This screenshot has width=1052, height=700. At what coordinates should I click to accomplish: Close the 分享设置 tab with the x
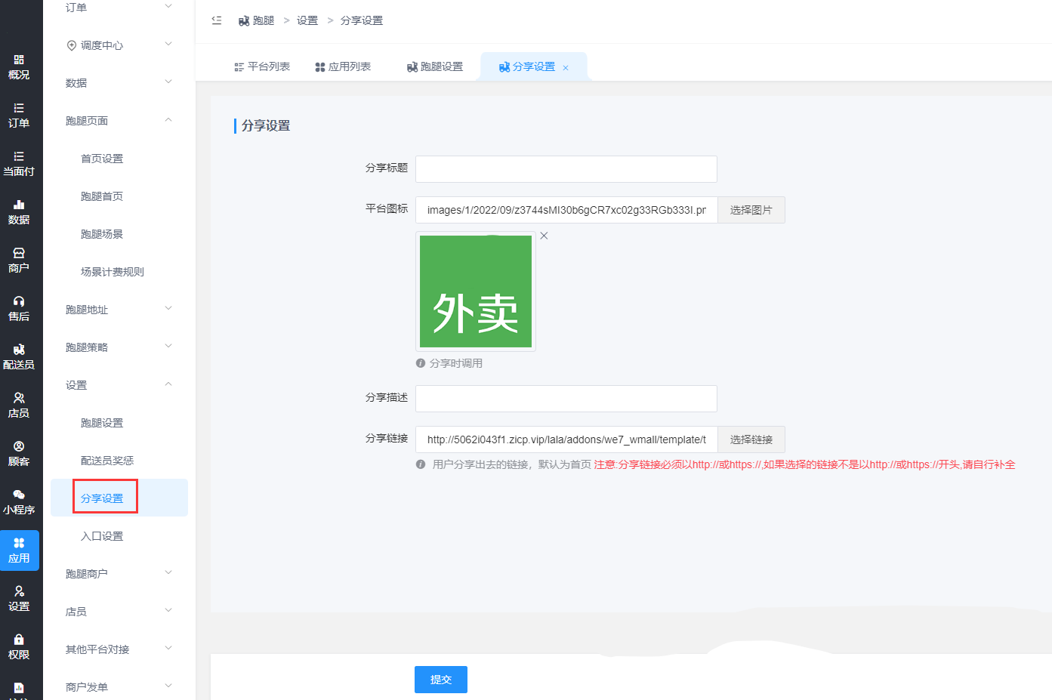click(x=566, y=68)
